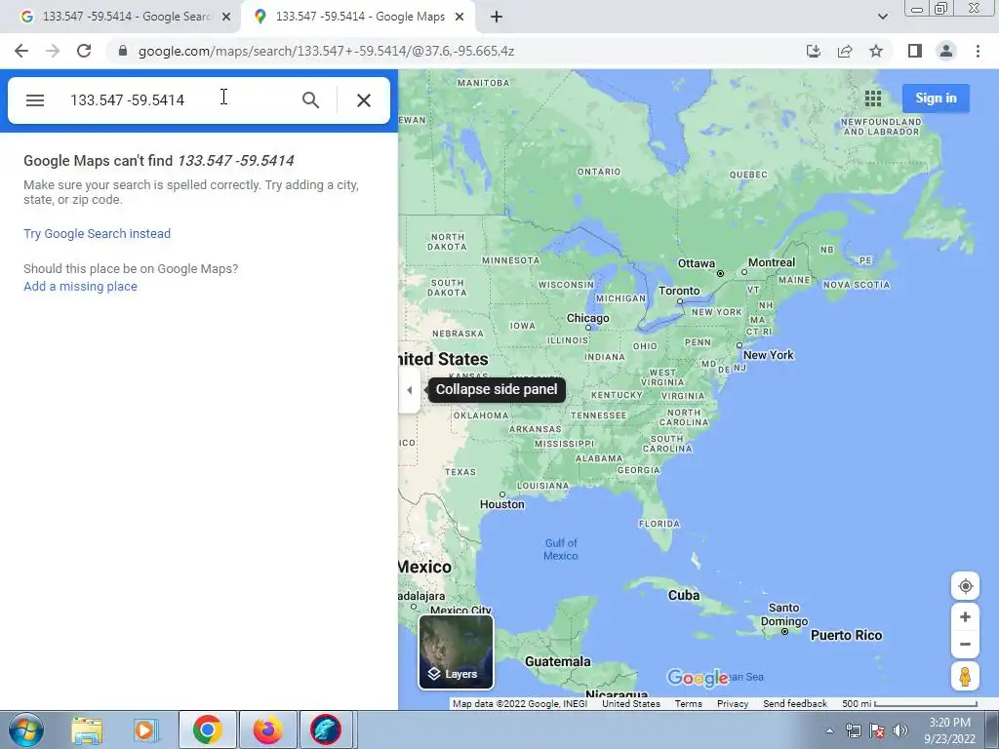Open the Google Maps hamburger menu
999x749 pixels.
pyautogui.click(x=35, y=100)
